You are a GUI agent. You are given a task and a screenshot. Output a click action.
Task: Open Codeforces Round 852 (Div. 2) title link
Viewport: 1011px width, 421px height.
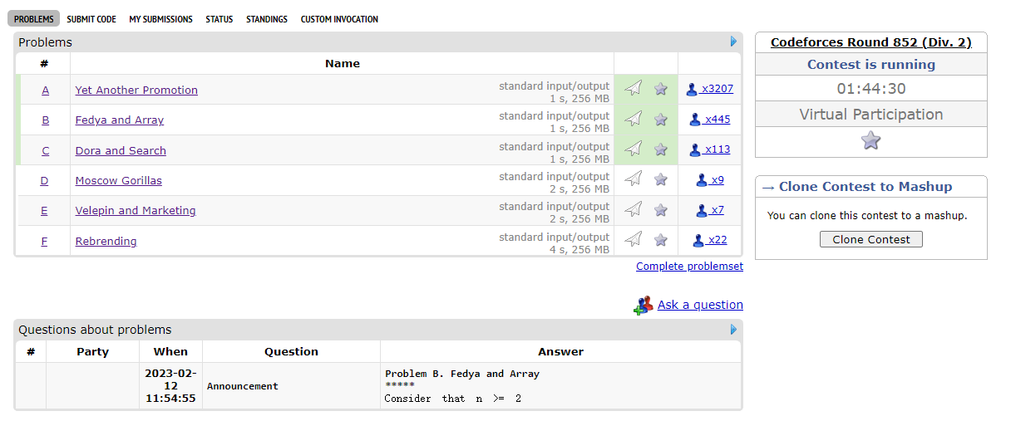870,42
